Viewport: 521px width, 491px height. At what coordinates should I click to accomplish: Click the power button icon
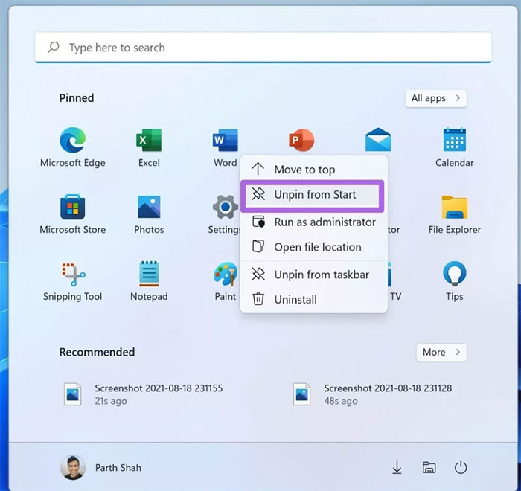click(x=461, y=467)
